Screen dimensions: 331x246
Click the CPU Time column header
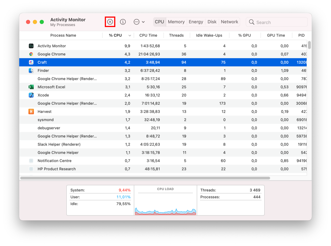coord(148,35)
